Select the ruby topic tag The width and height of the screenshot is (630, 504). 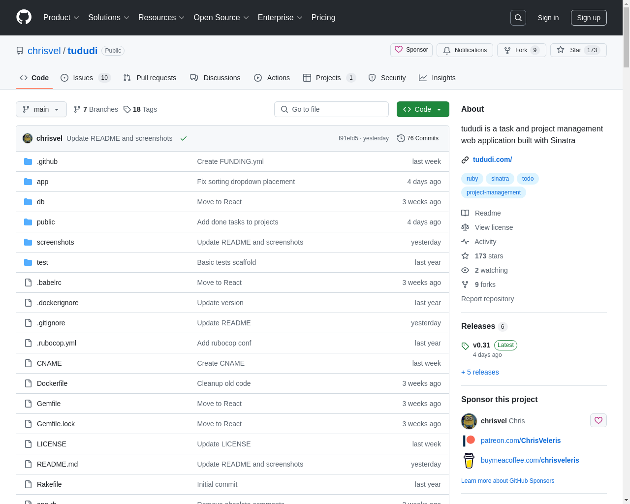click(x=472, y=179)
